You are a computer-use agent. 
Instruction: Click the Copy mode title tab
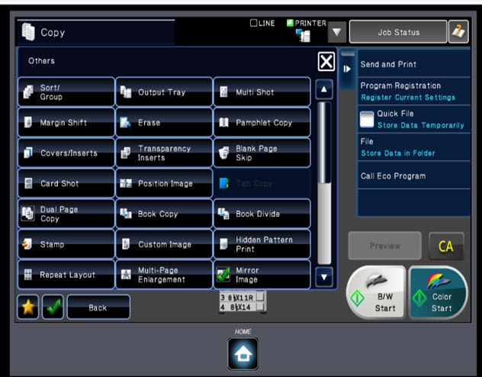point(96,32)
